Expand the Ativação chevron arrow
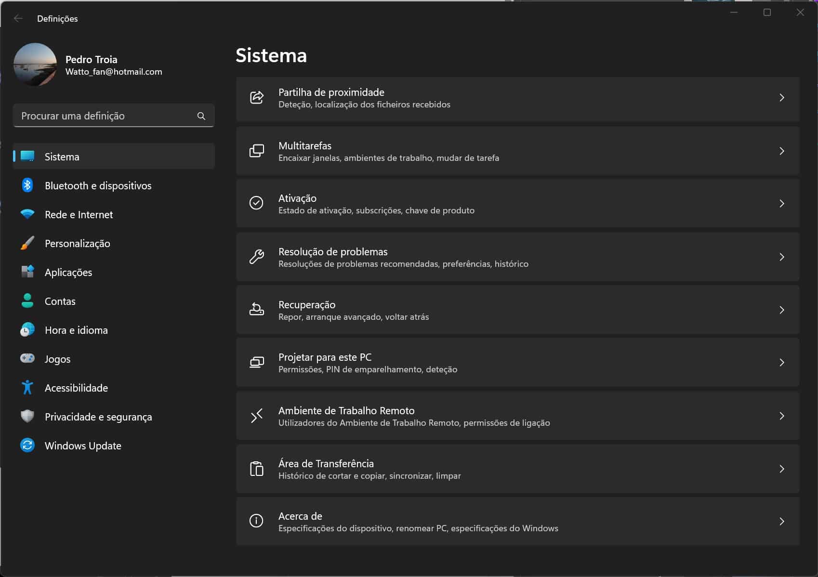818x577 pixels. (x=781, y=204)
